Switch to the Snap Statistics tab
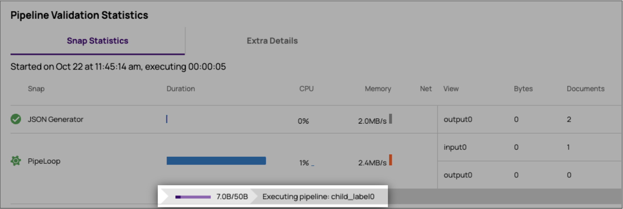Viewport: 623px width, 209px height. 97,41
